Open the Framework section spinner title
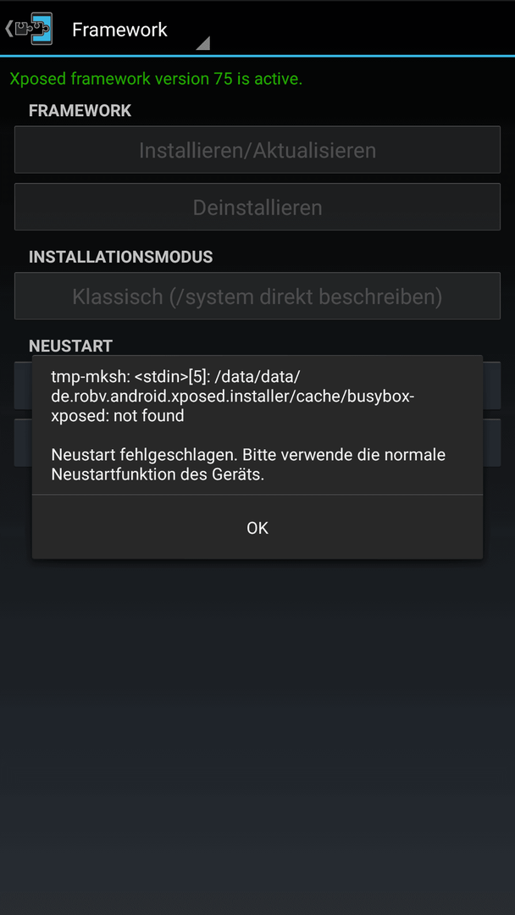This screenshot has height=915, width=515. coord(119,29)
